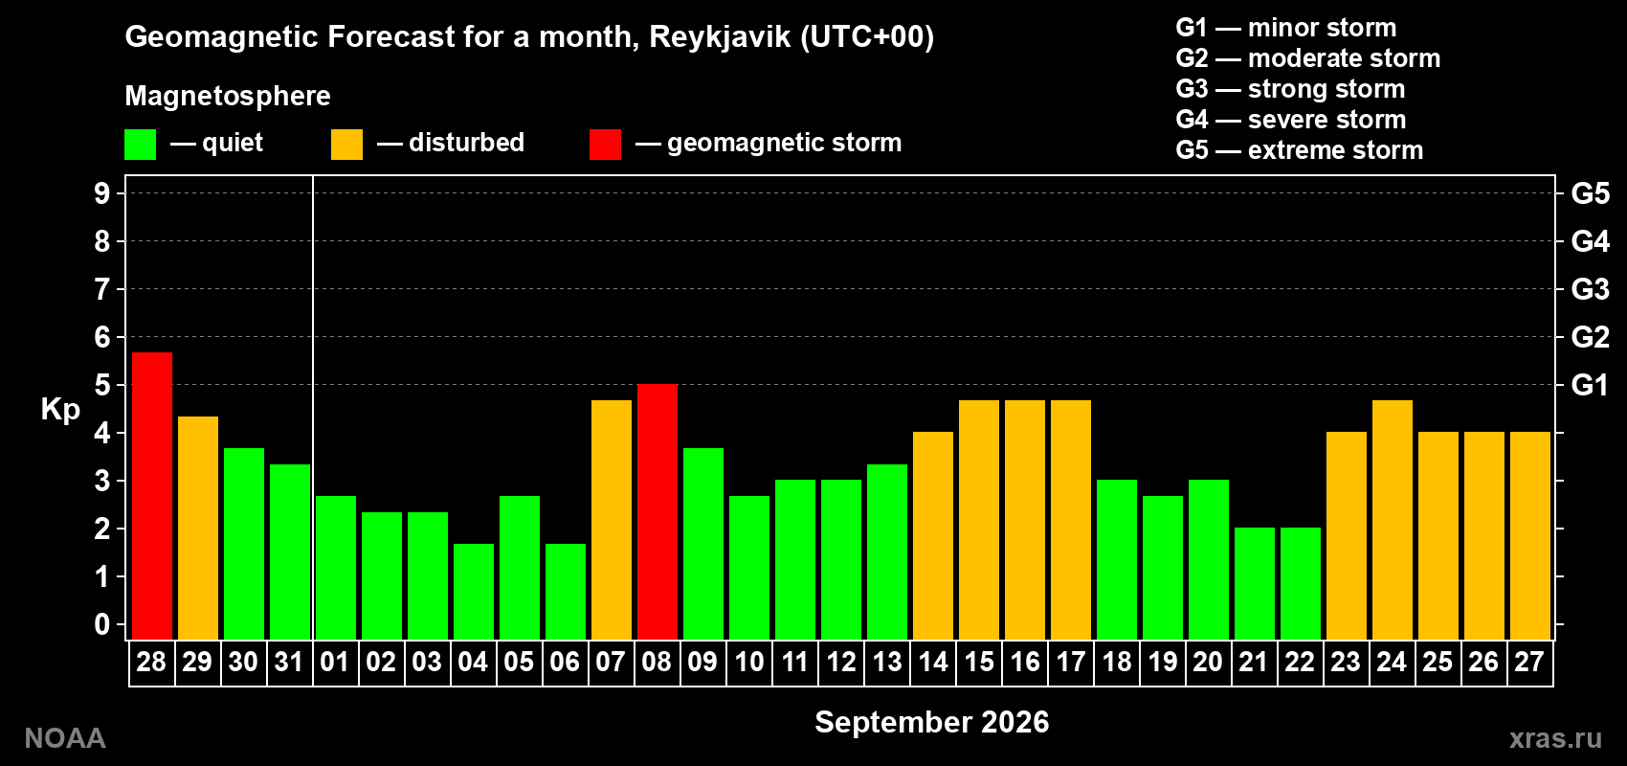Click the 'September 2026' month label
1627x766 pixels.
point(932,722)
